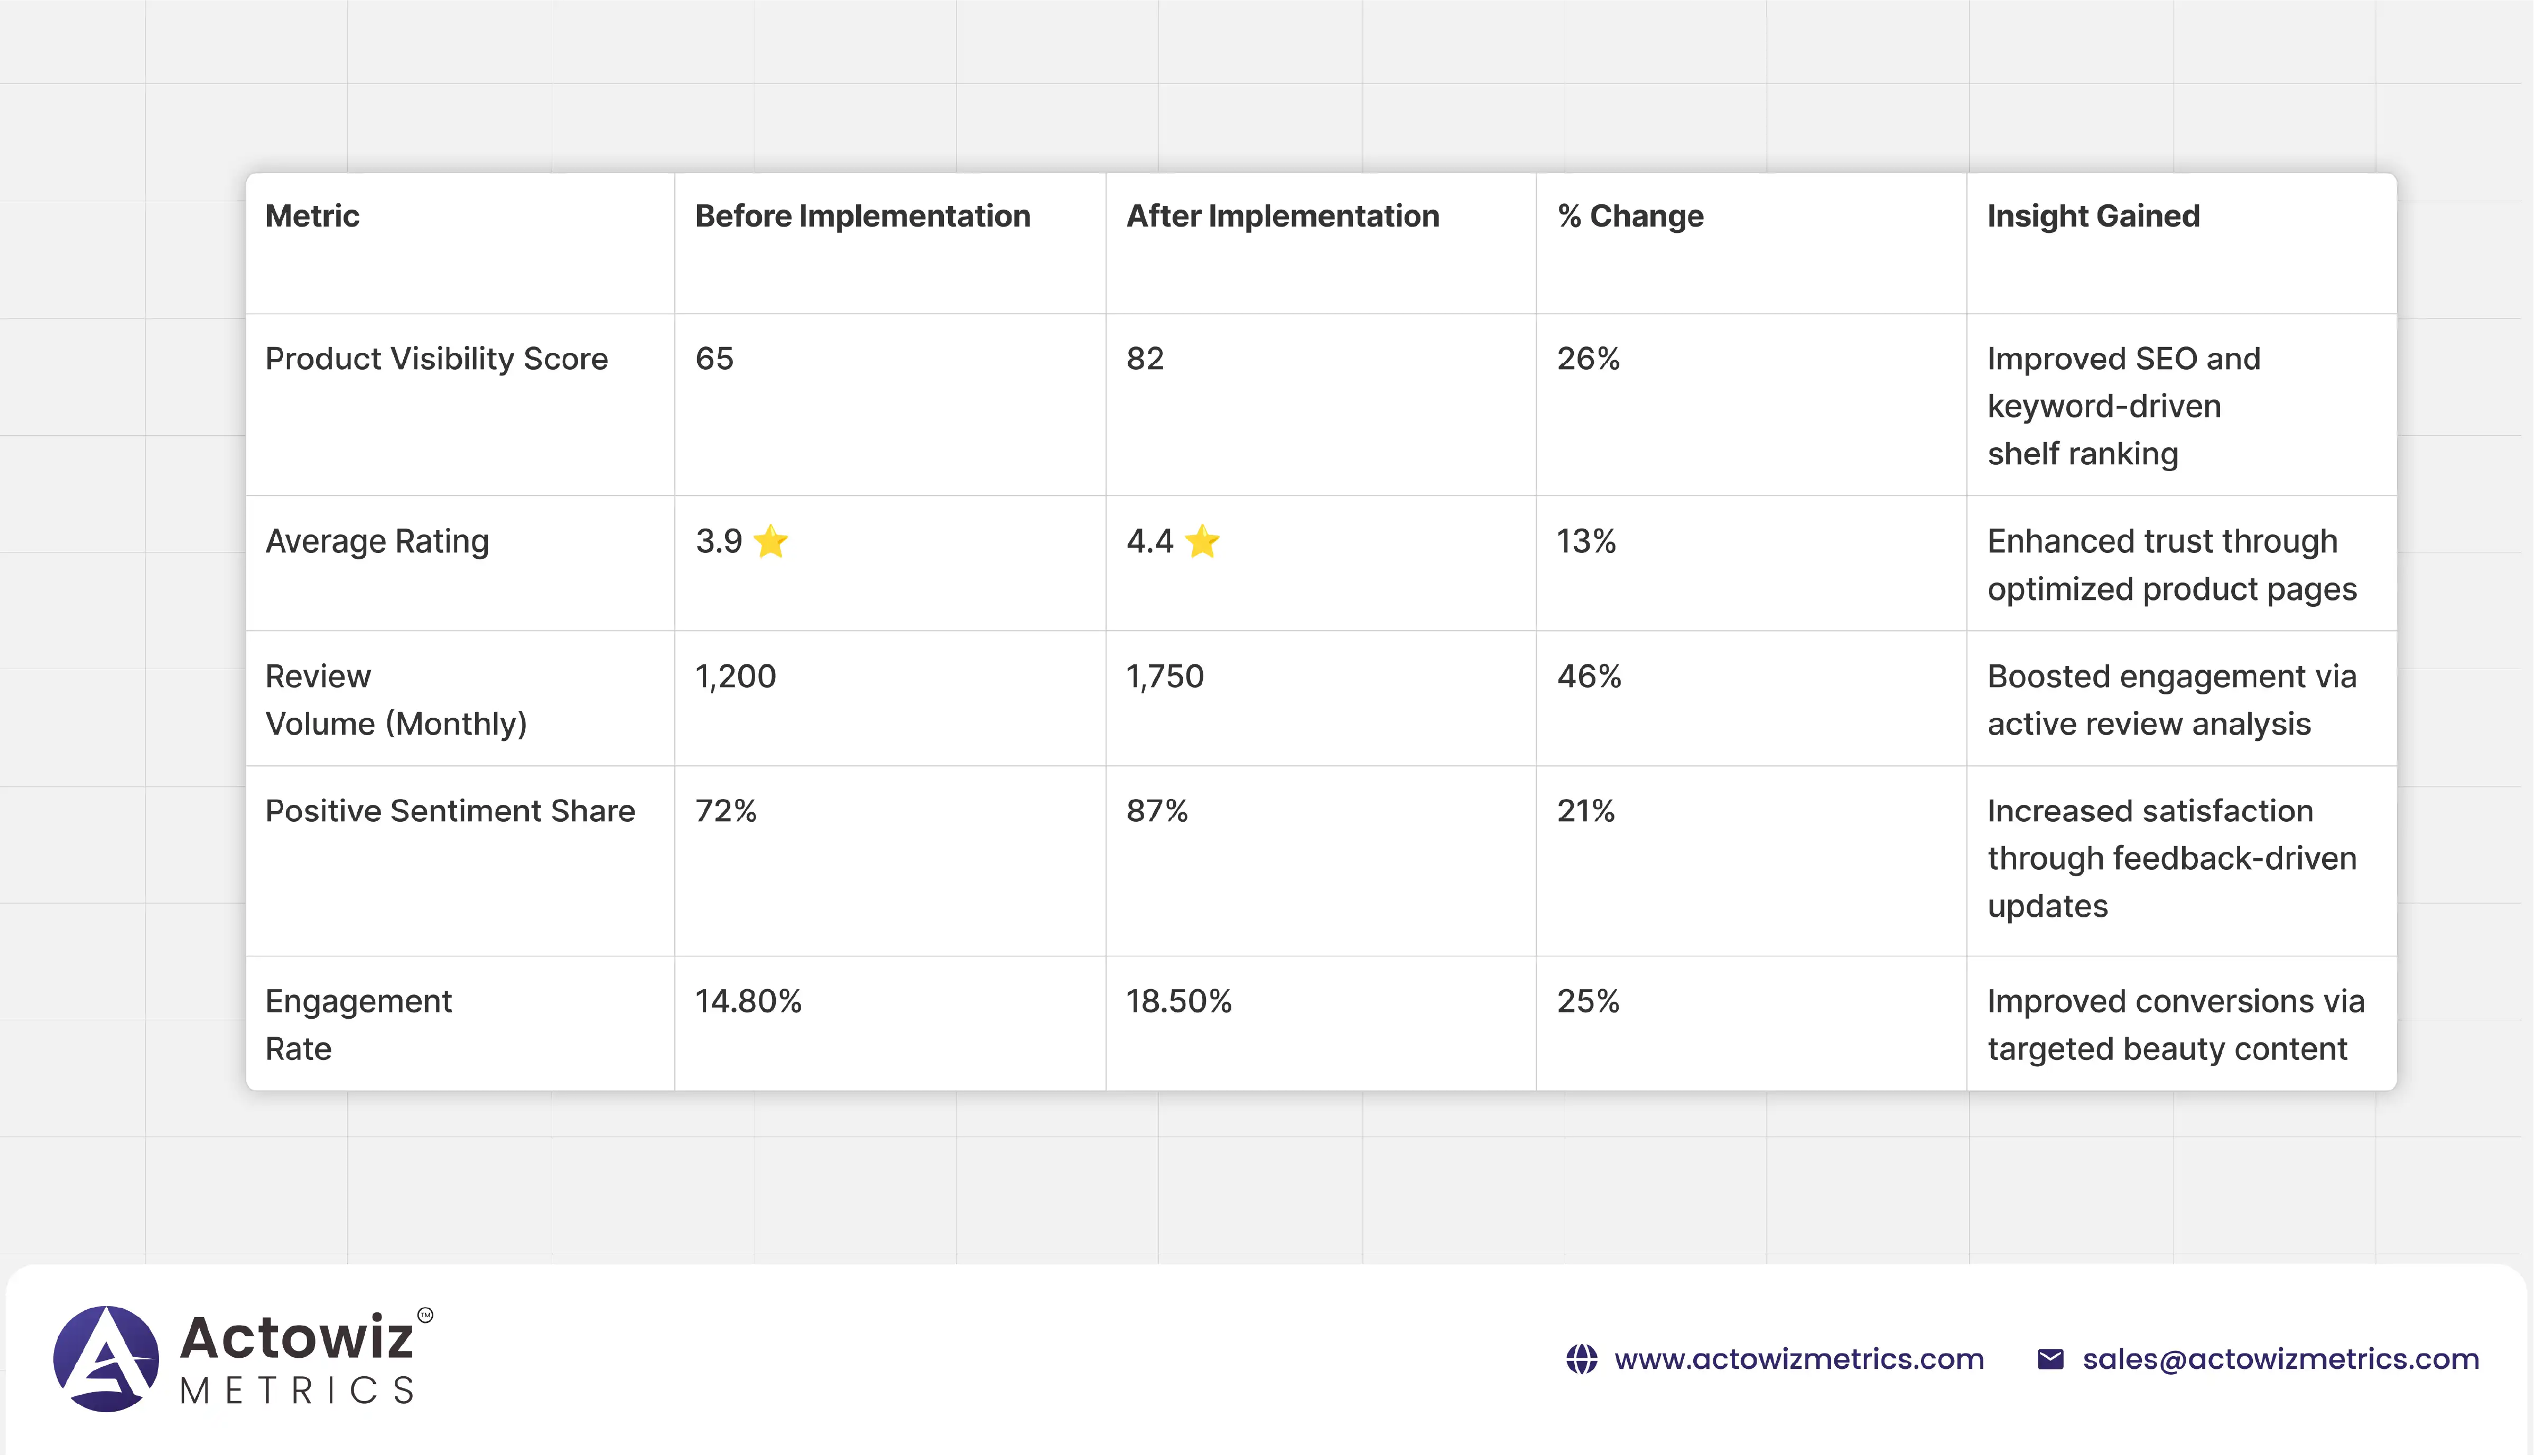Click the Actowiz Metrics logo emblem

[x=106, y=1358]
